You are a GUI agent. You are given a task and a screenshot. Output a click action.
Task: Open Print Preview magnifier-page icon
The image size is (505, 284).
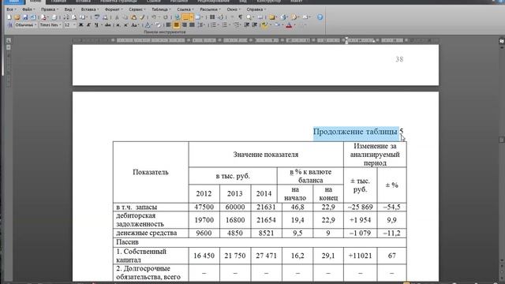click(73, 17)
